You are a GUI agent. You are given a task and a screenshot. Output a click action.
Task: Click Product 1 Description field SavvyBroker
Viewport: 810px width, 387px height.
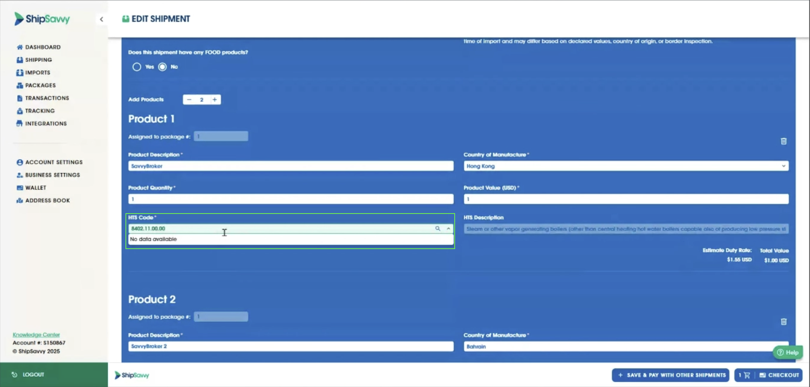[291, 166]
